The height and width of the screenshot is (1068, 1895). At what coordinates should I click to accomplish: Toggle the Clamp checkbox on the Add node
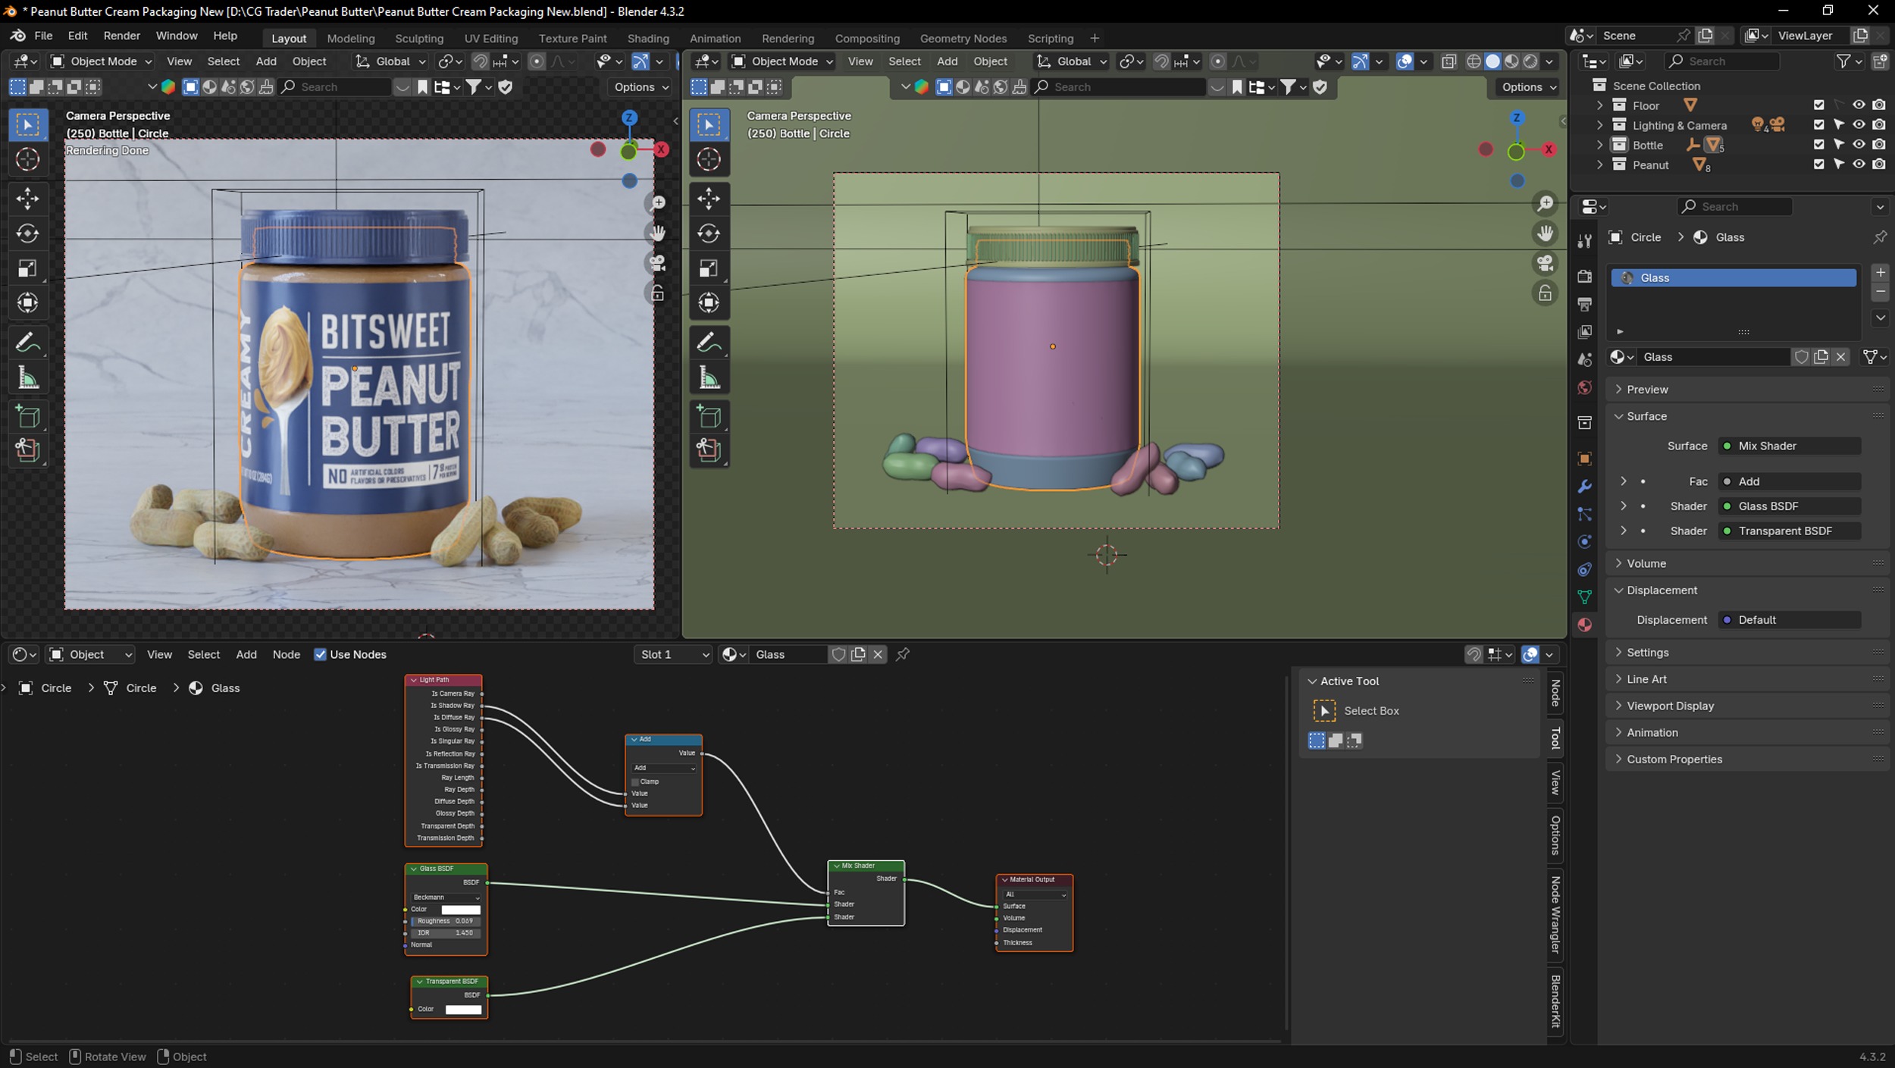pyautogui.click(x=635, y=781)
